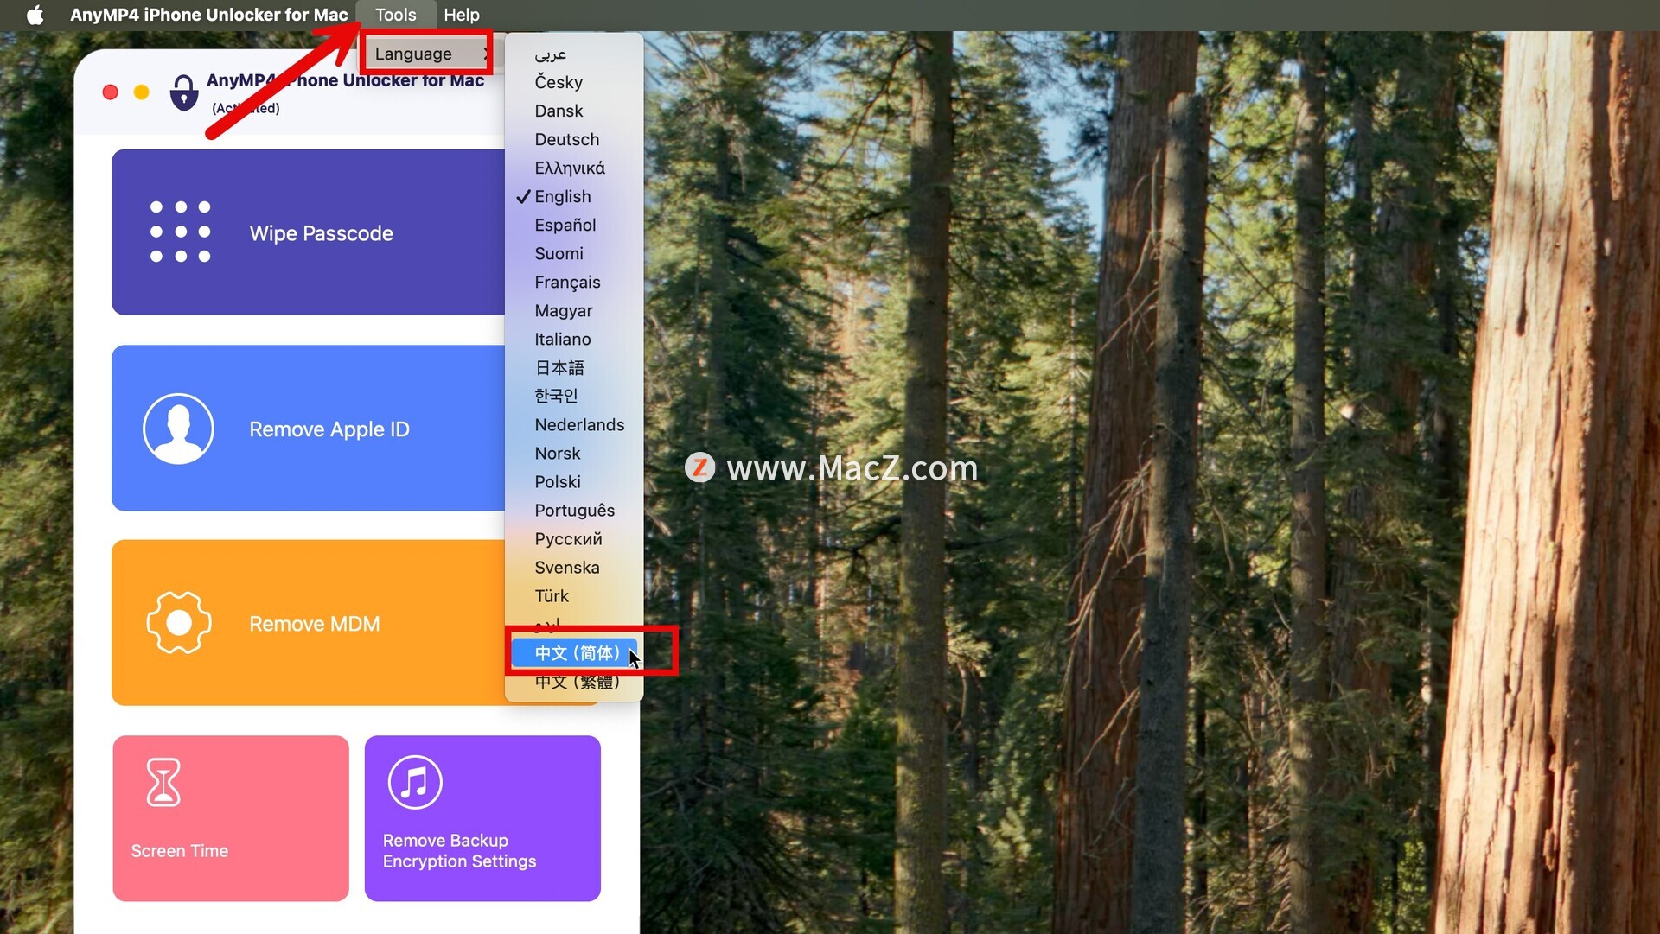The image size is (1660, 934).
Task: Select 中文 (繁體) Traditional Chinese
Action: (574, 681)
